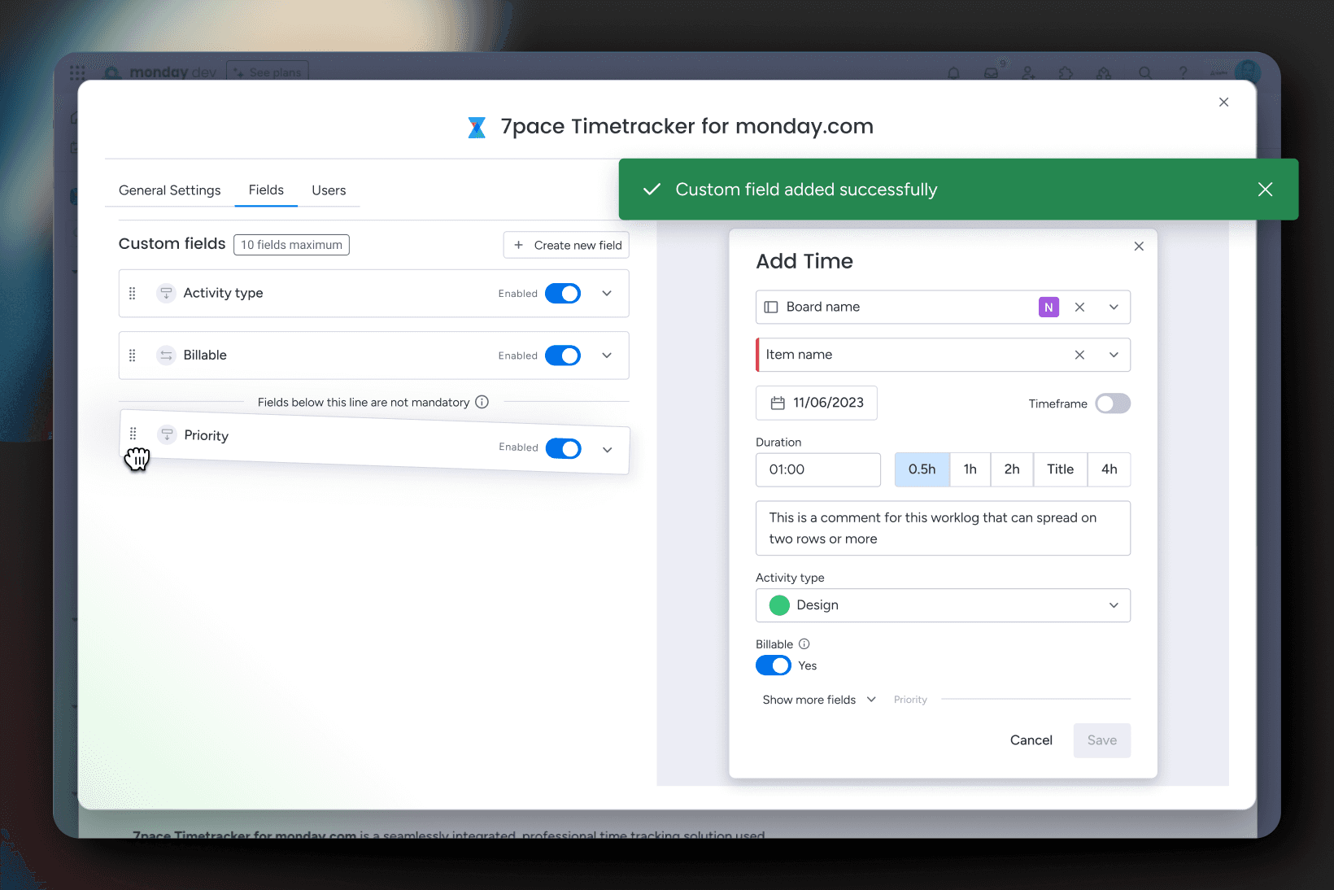The width and height of the screenshot is (1334, 890).
Task: Click the checkmark icon in success banner
Action: 652,190
